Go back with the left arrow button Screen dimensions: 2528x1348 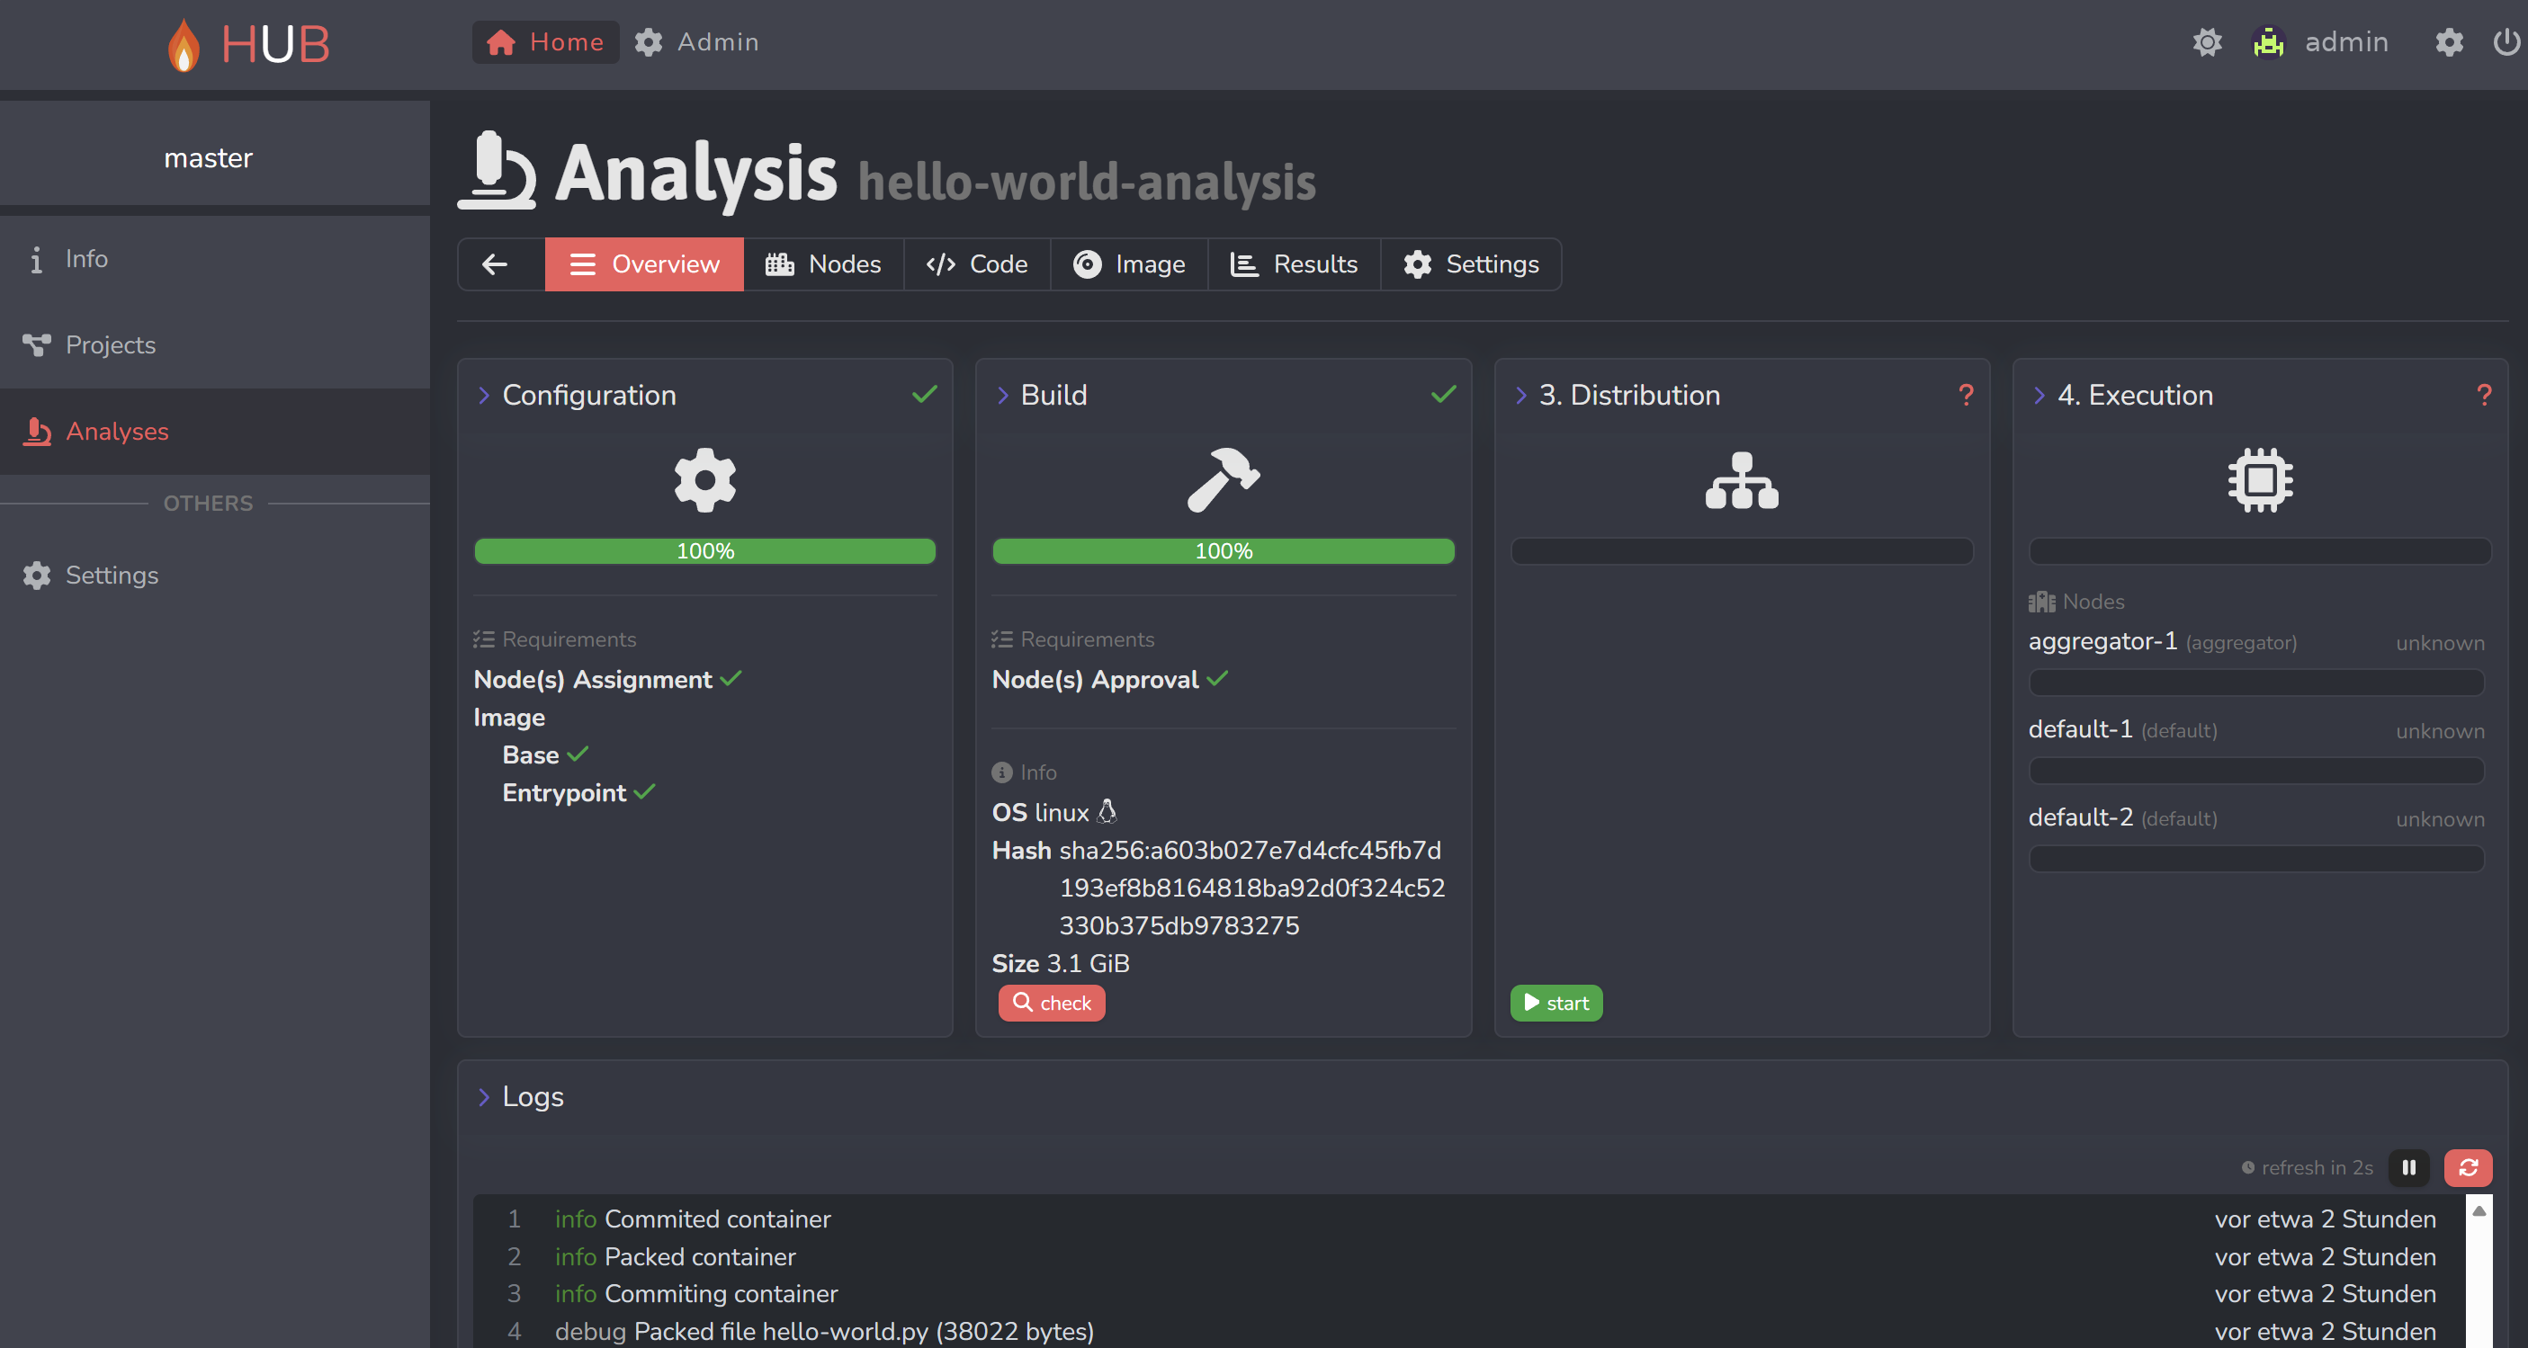496,263
